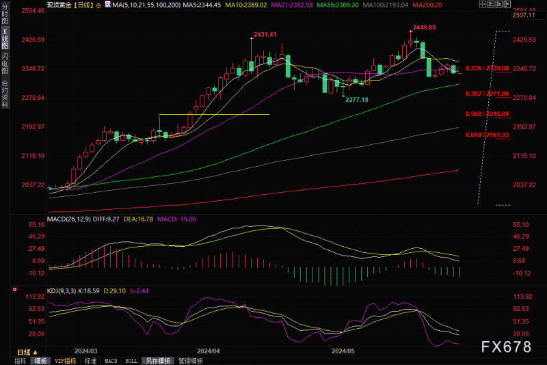Click the 另存模板 button
This screenshot has height=365, width=547.
[x=158, y=361]
